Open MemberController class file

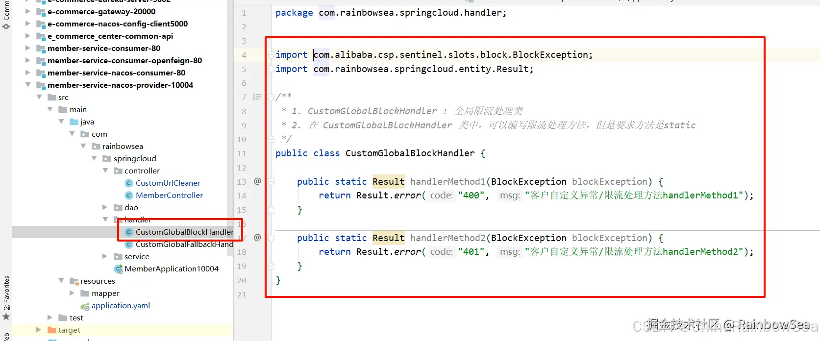coord(169,195)
